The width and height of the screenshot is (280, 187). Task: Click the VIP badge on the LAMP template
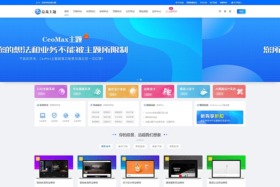38,159
